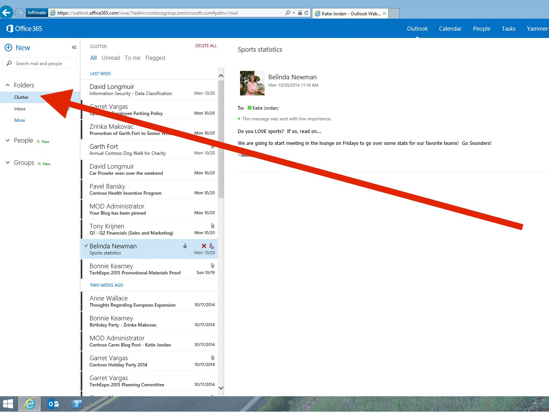Screen dimensions: 549x412
Task: Click the lock security icon in address bar
Action: (x=300, y=13)
